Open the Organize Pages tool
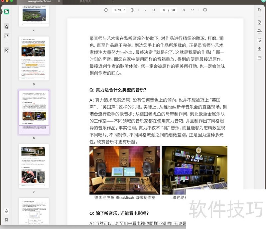The image size is (266, 229). 6,50
